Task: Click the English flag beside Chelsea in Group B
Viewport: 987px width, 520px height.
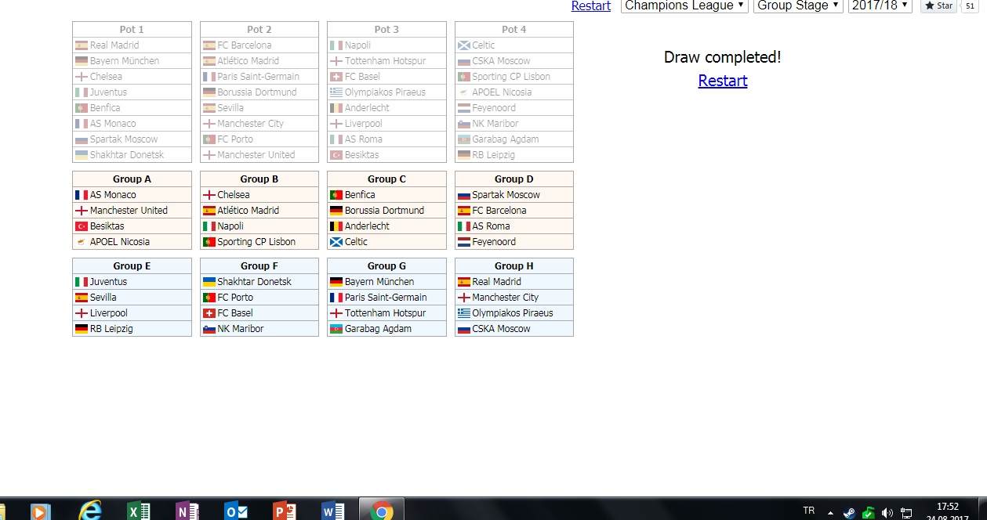Action: pyautogui.click(x=209, y=195)
